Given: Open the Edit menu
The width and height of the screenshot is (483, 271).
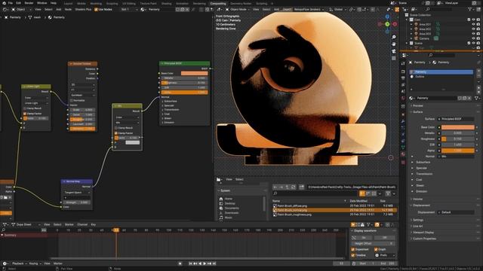Looking at the screenshot, I should click(18, 3).
